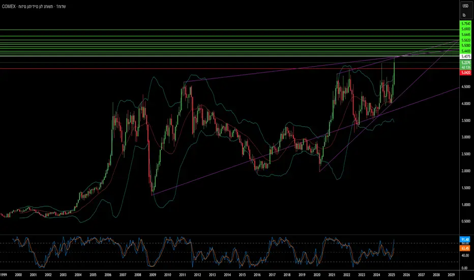Viewport: 474px width, 280px height.
Task: Click the blue 91.48 stochastic value label
Action: tap(465, 239)
